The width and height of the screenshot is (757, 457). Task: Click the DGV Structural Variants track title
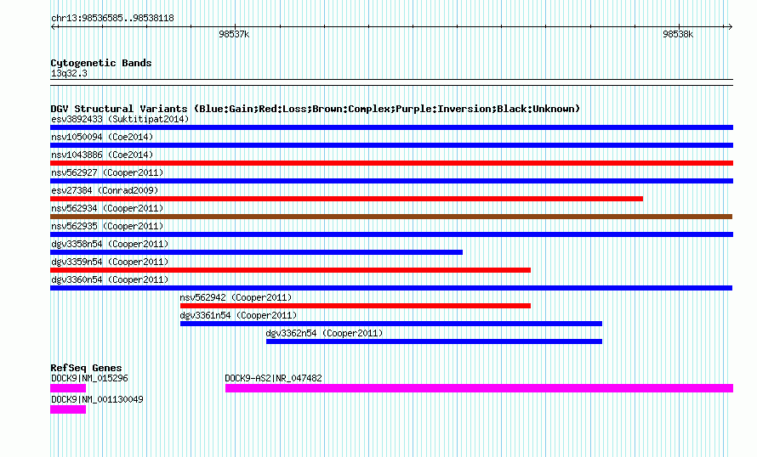pos(316,109)
